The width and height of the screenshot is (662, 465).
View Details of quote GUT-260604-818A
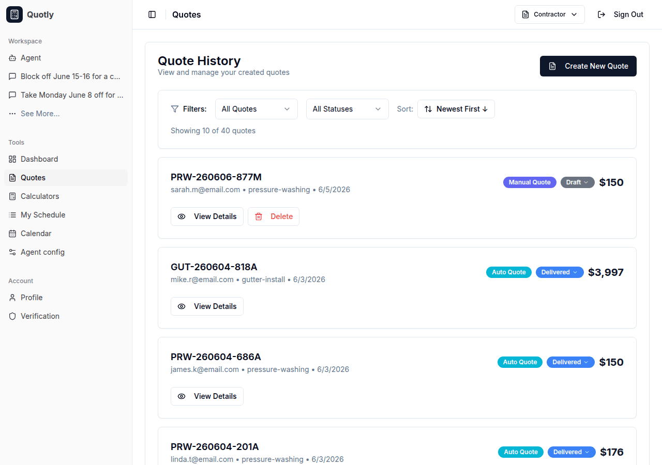click(207, 306)
